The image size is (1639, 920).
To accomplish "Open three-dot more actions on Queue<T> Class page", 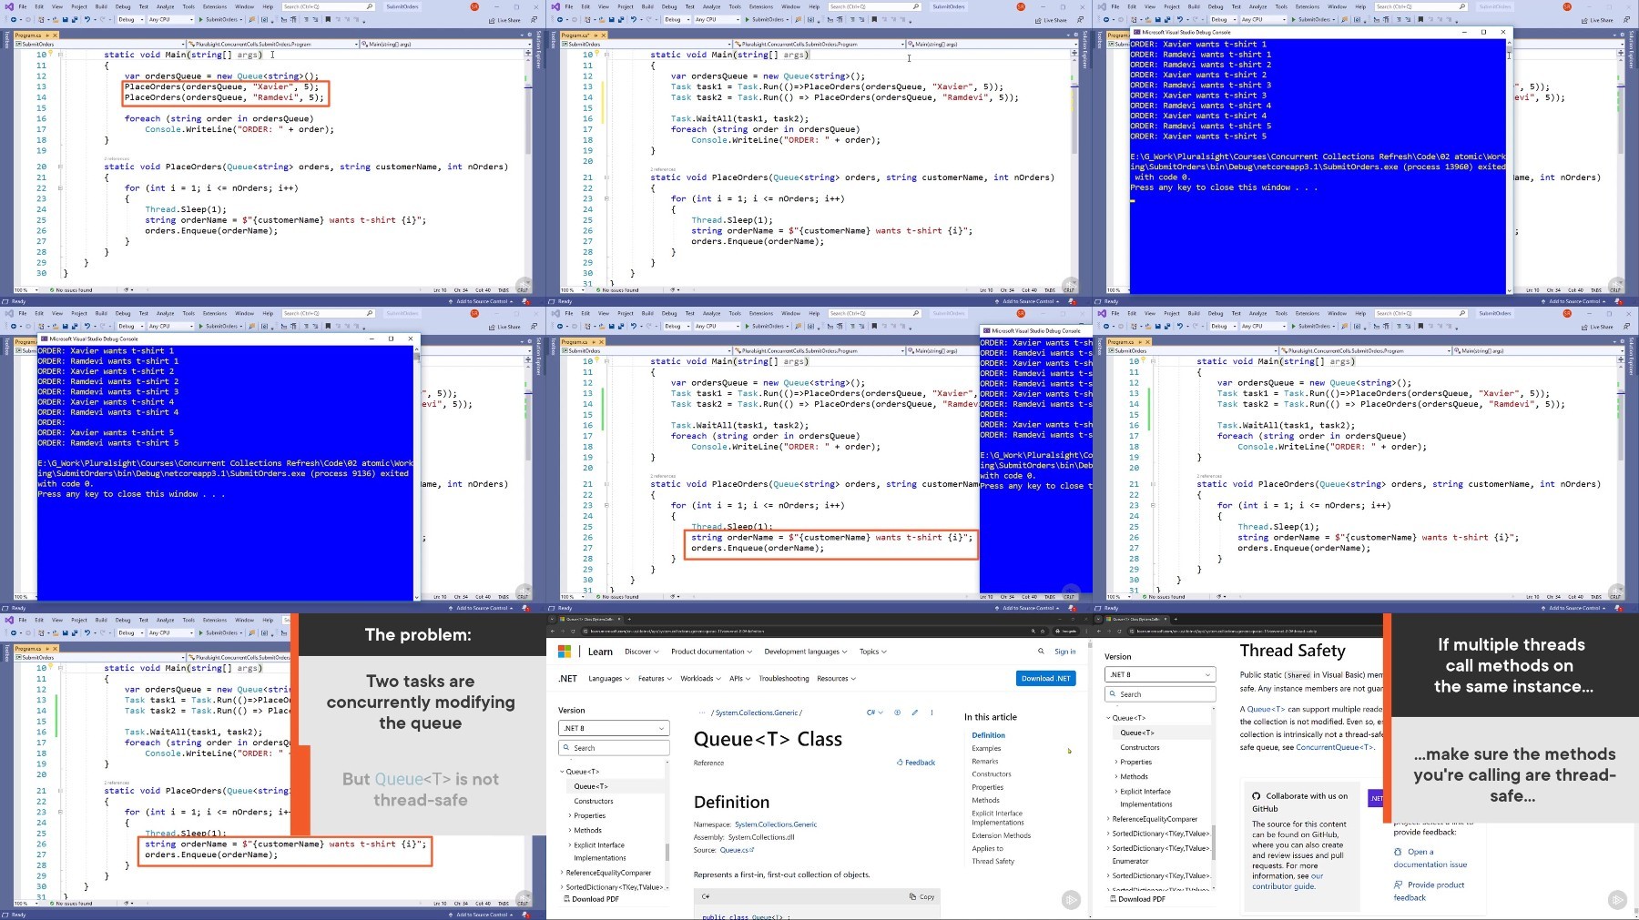I will 931,713.
